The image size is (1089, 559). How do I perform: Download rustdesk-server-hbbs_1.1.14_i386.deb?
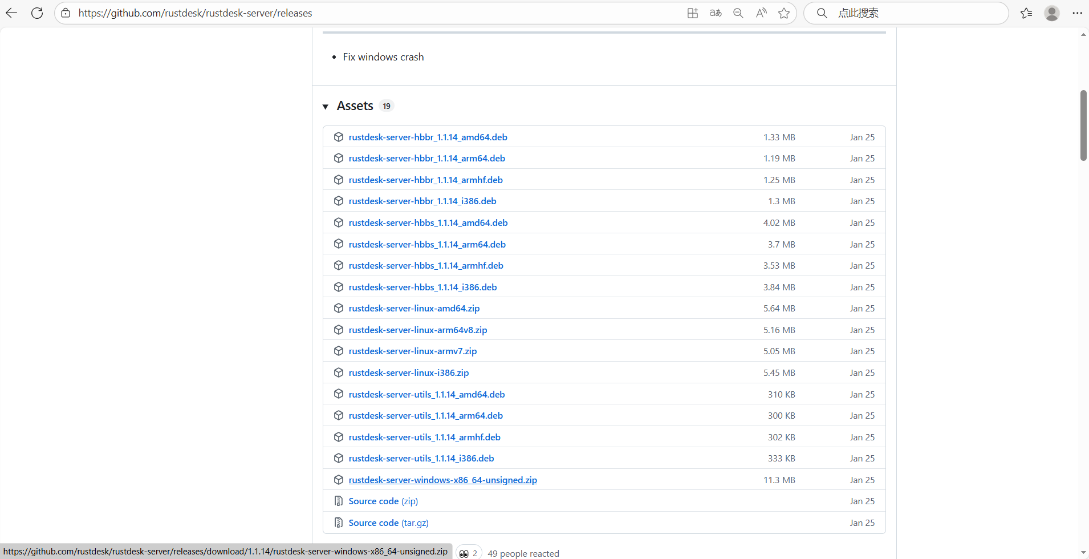(422, 287)
